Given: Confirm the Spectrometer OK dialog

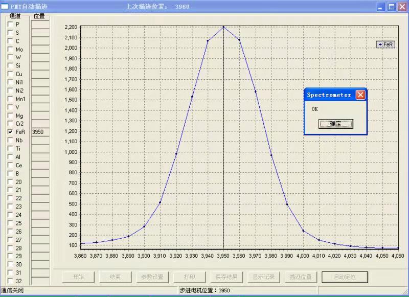Looking at the screenshot, I should (x=336, y=124).
